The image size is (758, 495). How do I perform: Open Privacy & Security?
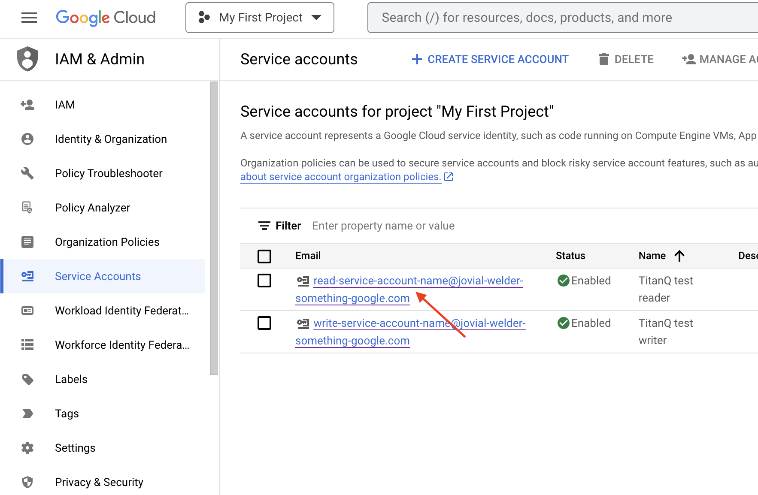pos(99,482)
